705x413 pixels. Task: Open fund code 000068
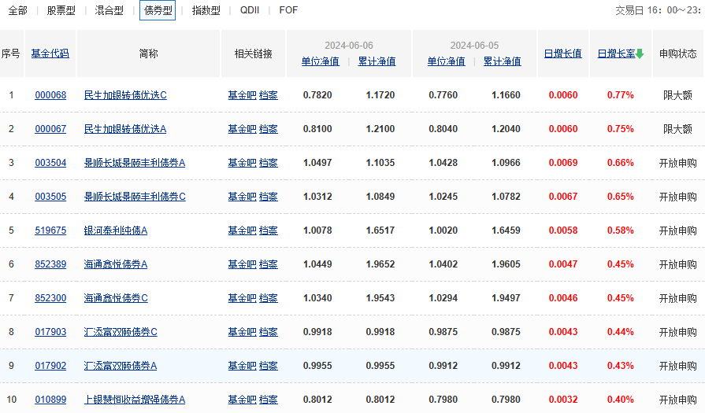click(x=50, y=95)
